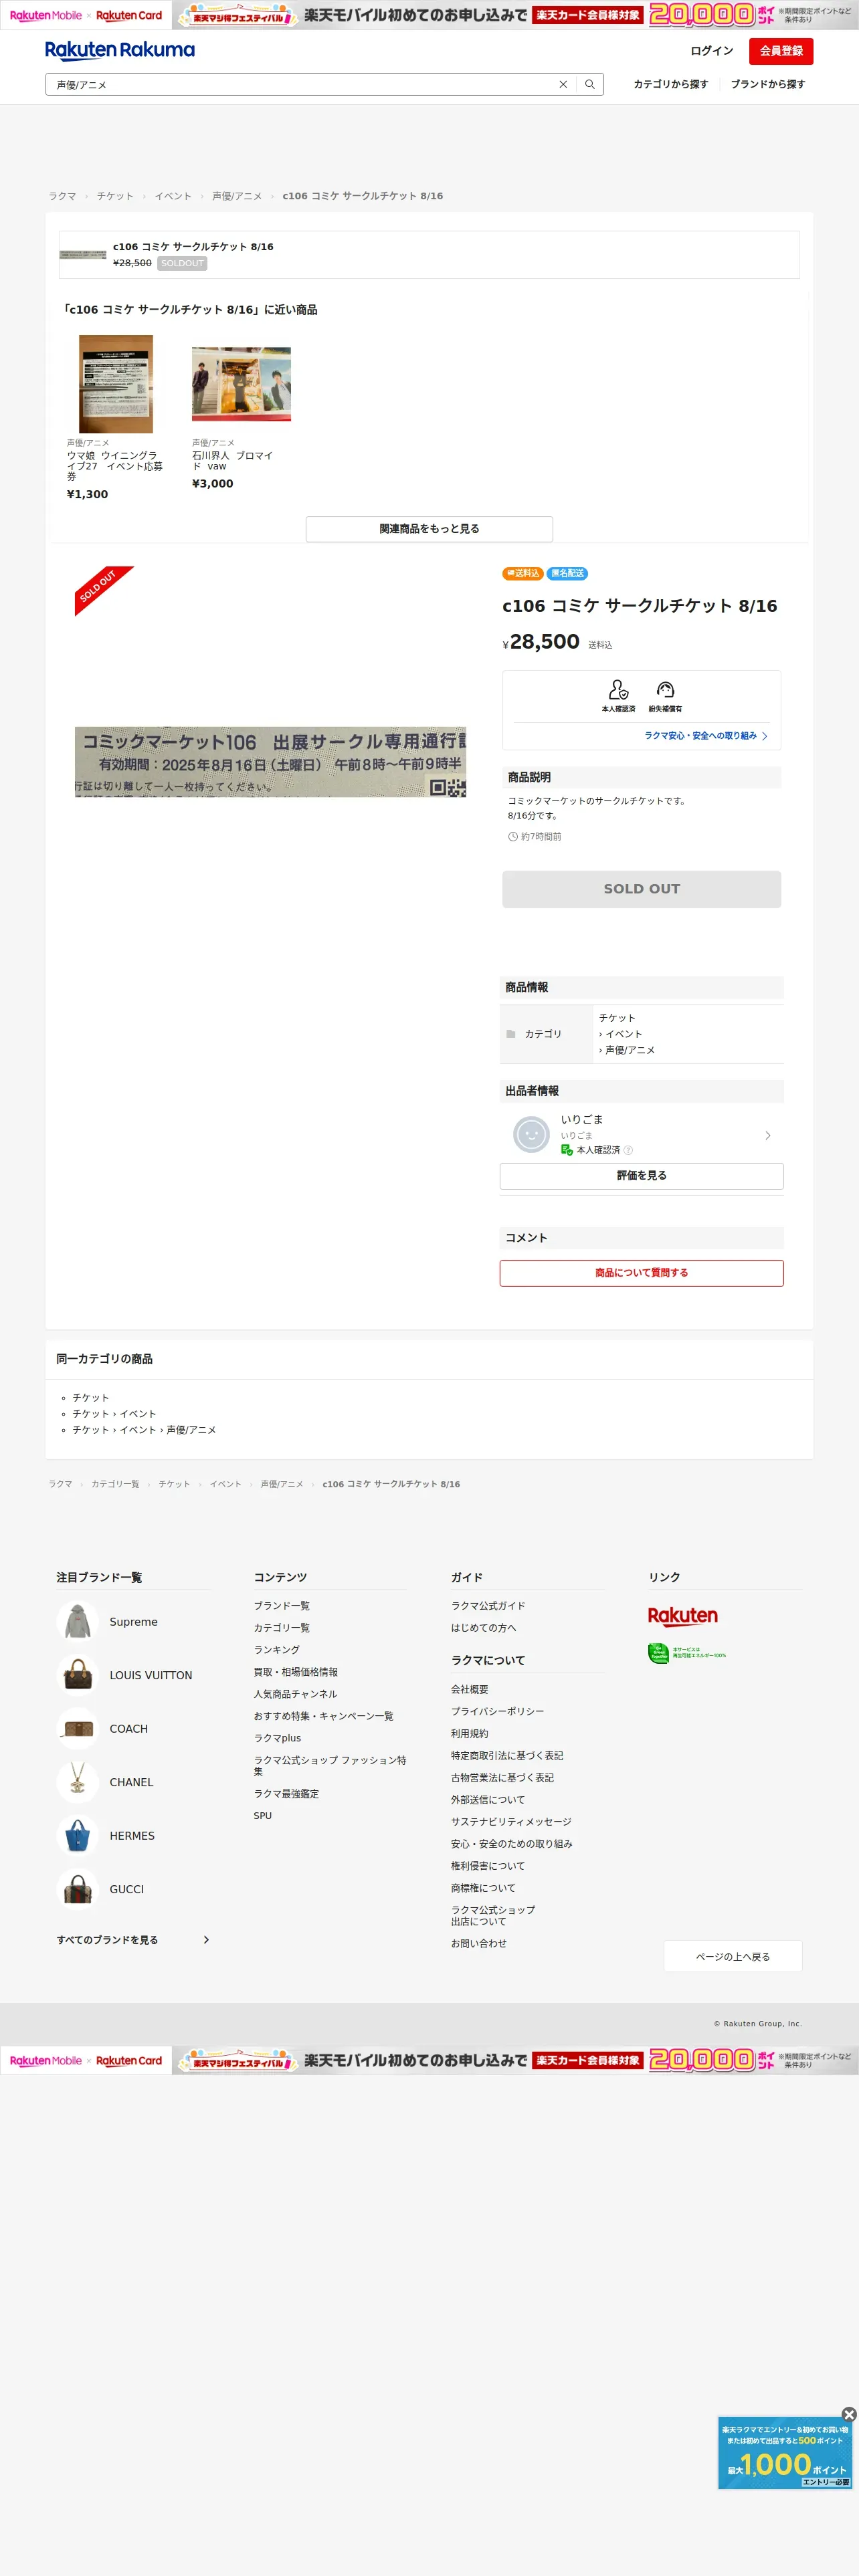Viewport: 859px width, 2576px height.
Task: Click the 匿名配送 anonymous shipping badge
Action: pos(567,573)
